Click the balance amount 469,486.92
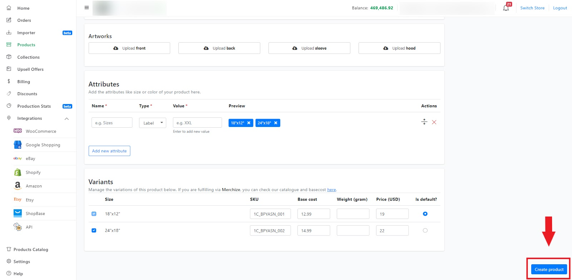572x280 pixels. tap(381, 8)
